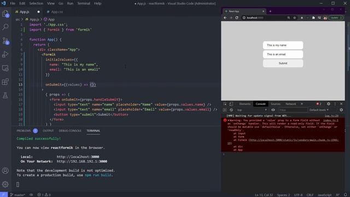The width and height of the screenshot is (350, 197).
Task: Activate the DevTools inspect element picker
Action: pos(225,104)
